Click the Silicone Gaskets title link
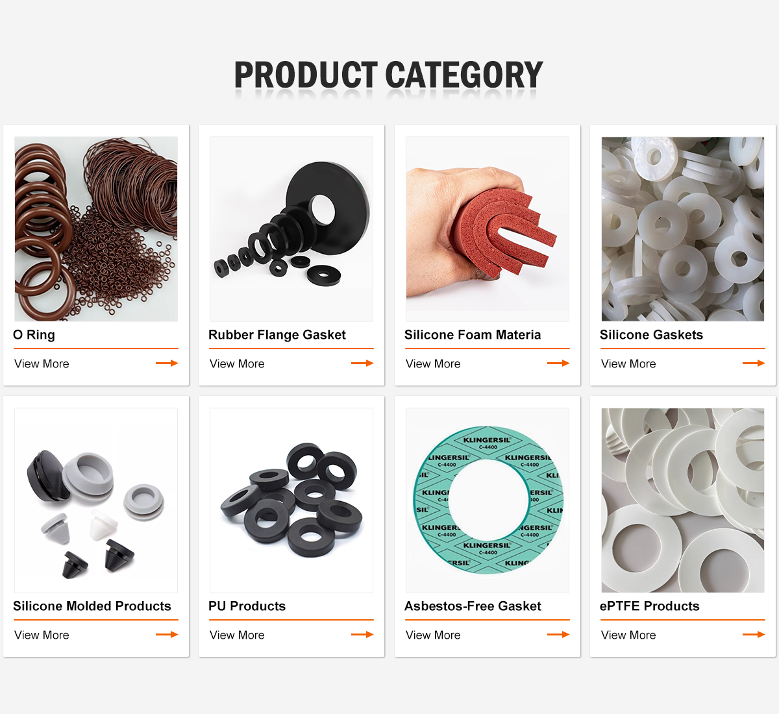 [x=651, y=335]
